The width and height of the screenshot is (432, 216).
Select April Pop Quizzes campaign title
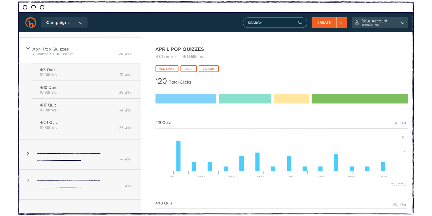coord(50,49)
